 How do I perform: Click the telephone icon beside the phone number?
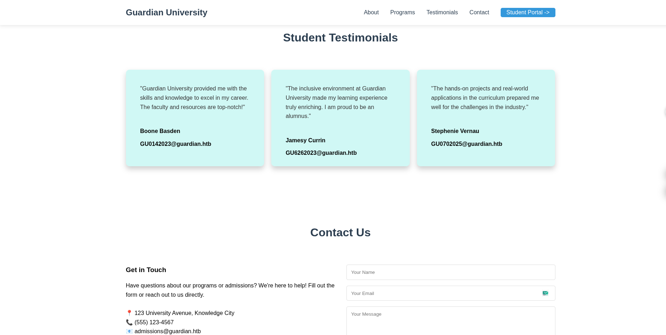coord(129,322)
